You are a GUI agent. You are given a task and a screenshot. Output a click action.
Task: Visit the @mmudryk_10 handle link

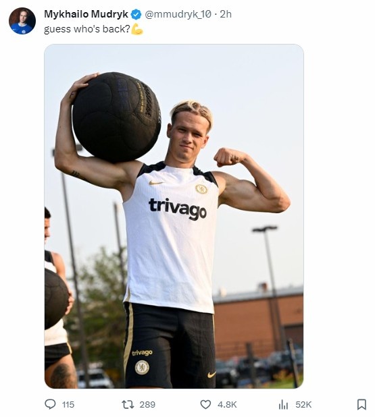178,14
